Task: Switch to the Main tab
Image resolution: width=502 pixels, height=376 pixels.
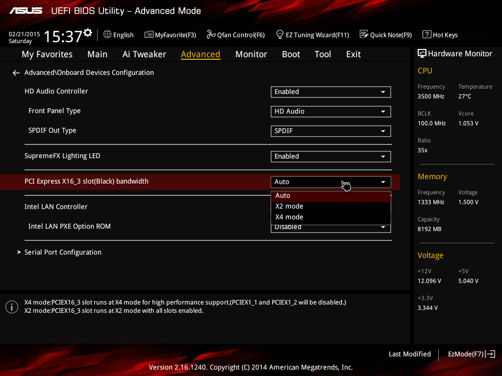Action: tap(98, 54)
